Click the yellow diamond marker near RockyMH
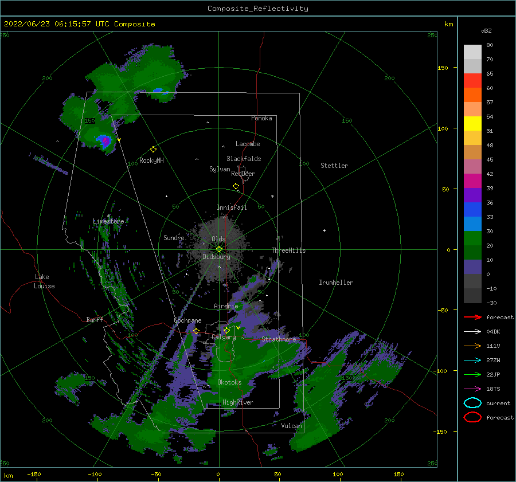516x482 pixels. pos(153,150)
